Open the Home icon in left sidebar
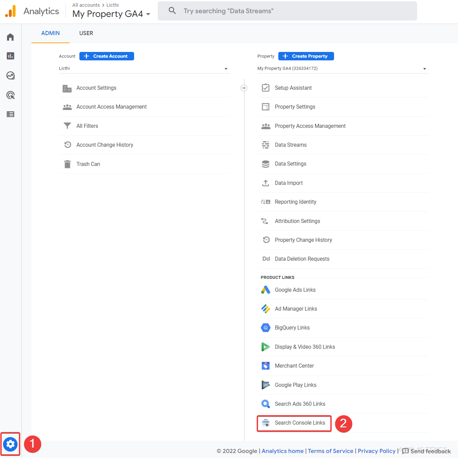 (x=10, y=37)
